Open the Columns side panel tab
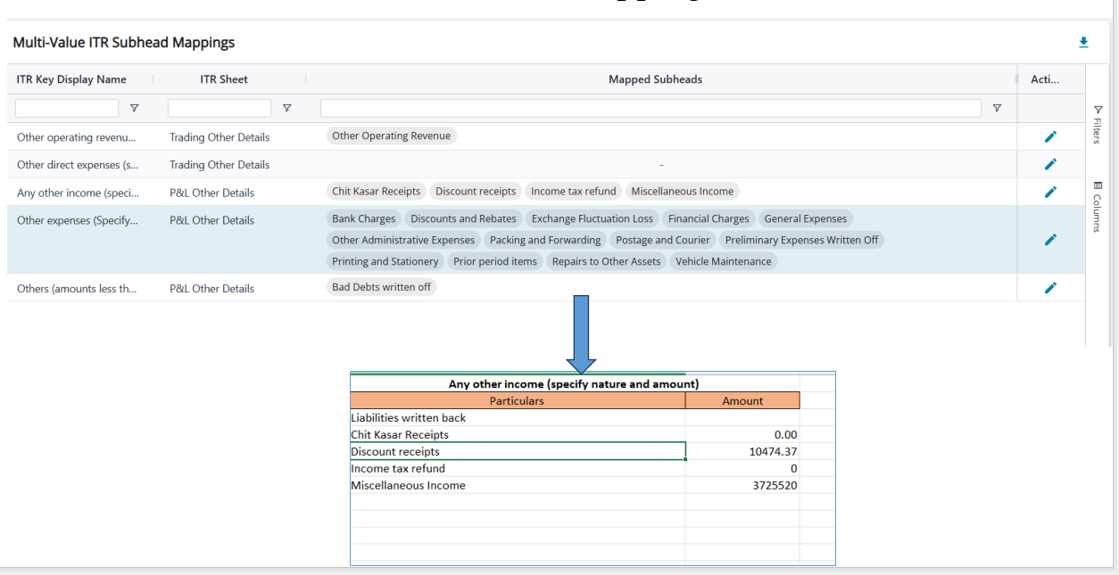The width and height of the screenshot is (1119, 575). click(x=1098, y=206)
